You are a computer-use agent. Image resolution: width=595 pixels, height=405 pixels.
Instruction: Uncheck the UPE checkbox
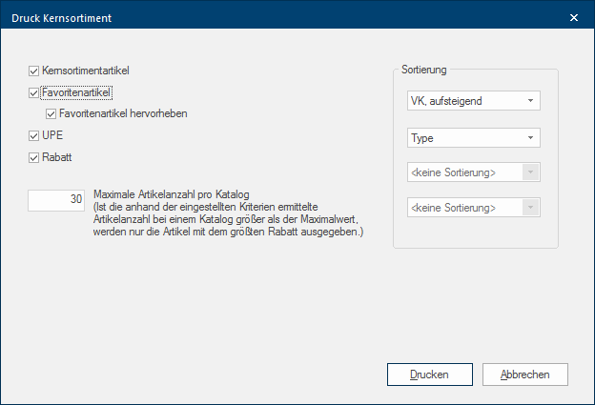point(34,136)
